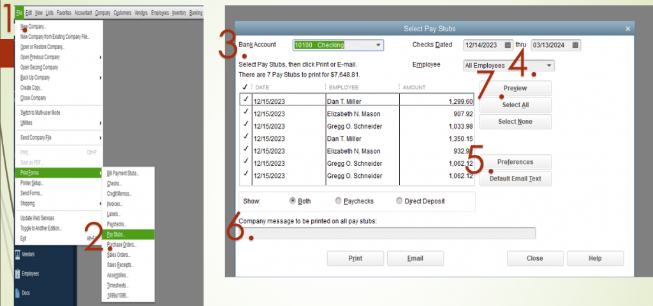
Task: Expand the Utilities submenu
Action: coord(59,123)
